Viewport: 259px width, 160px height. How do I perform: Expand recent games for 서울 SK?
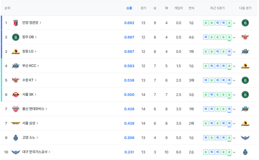[x=234, y=95]
